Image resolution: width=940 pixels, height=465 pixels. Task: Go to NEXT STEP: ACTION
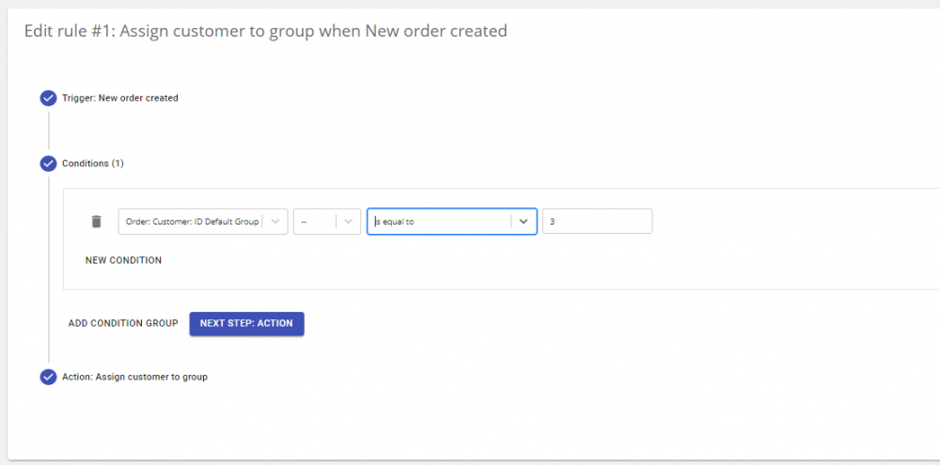(x=246, y=323)
